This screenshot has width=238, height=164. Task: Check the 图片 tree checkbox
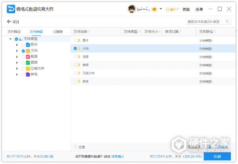click(x=23, y=45)
